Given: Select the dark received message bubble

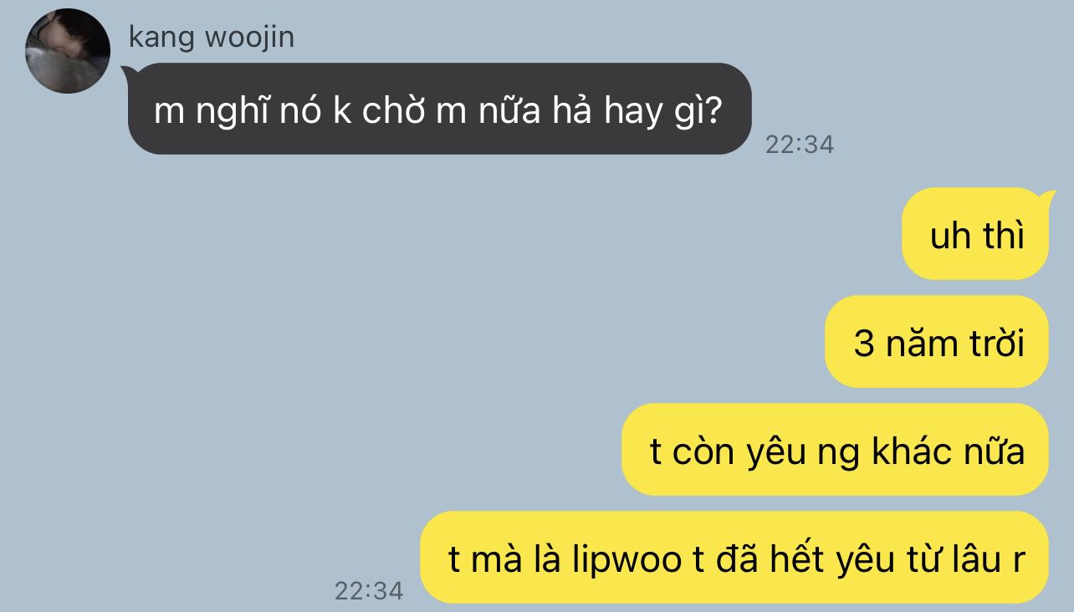Looking at the screenshot, I should click(438, 109).
